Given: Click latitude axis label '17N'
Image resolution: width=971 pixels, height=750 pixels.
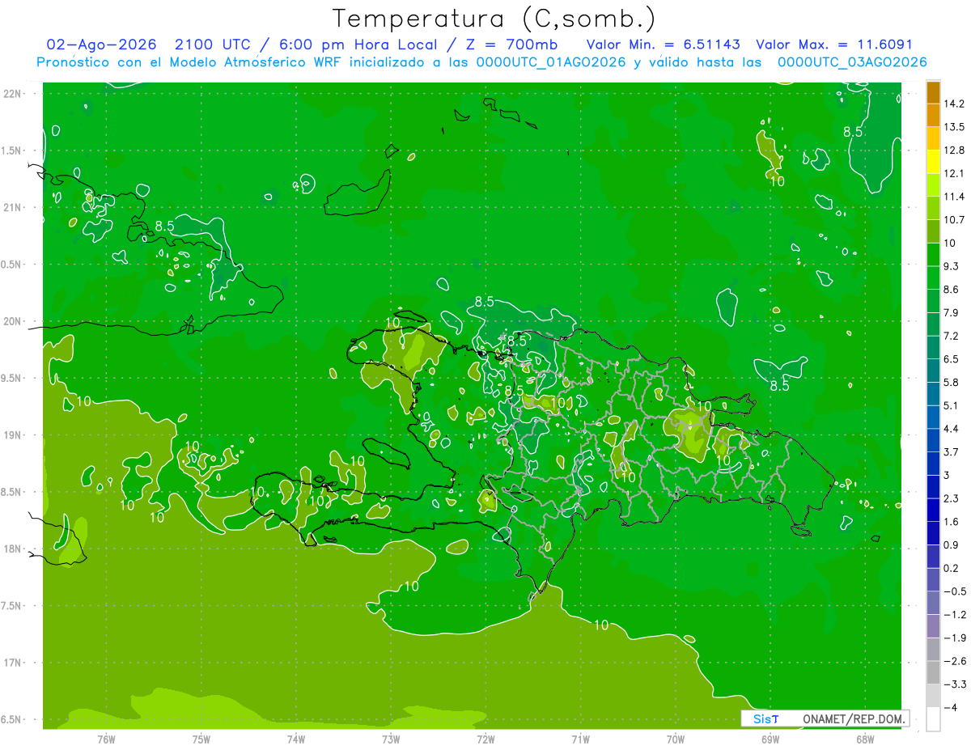Looking at the screenshot, I should (12, 663).
